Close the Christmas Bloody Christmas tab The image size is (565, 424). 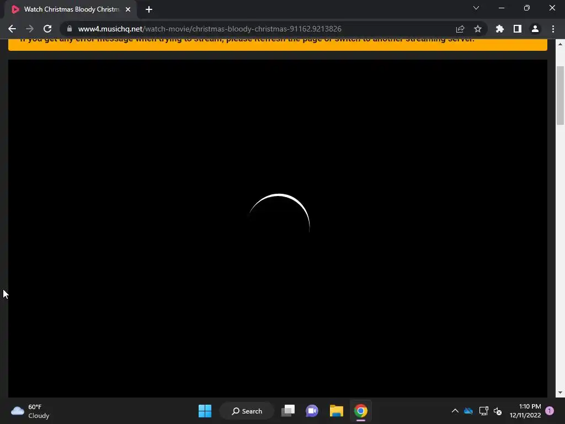[128, 9]
